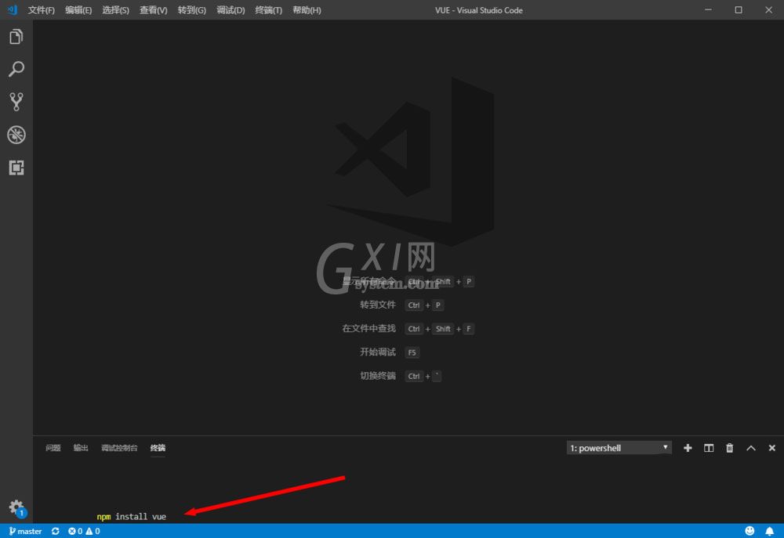Open the 转到(G) menu
The image size is (784, 538).
[192, 10]
